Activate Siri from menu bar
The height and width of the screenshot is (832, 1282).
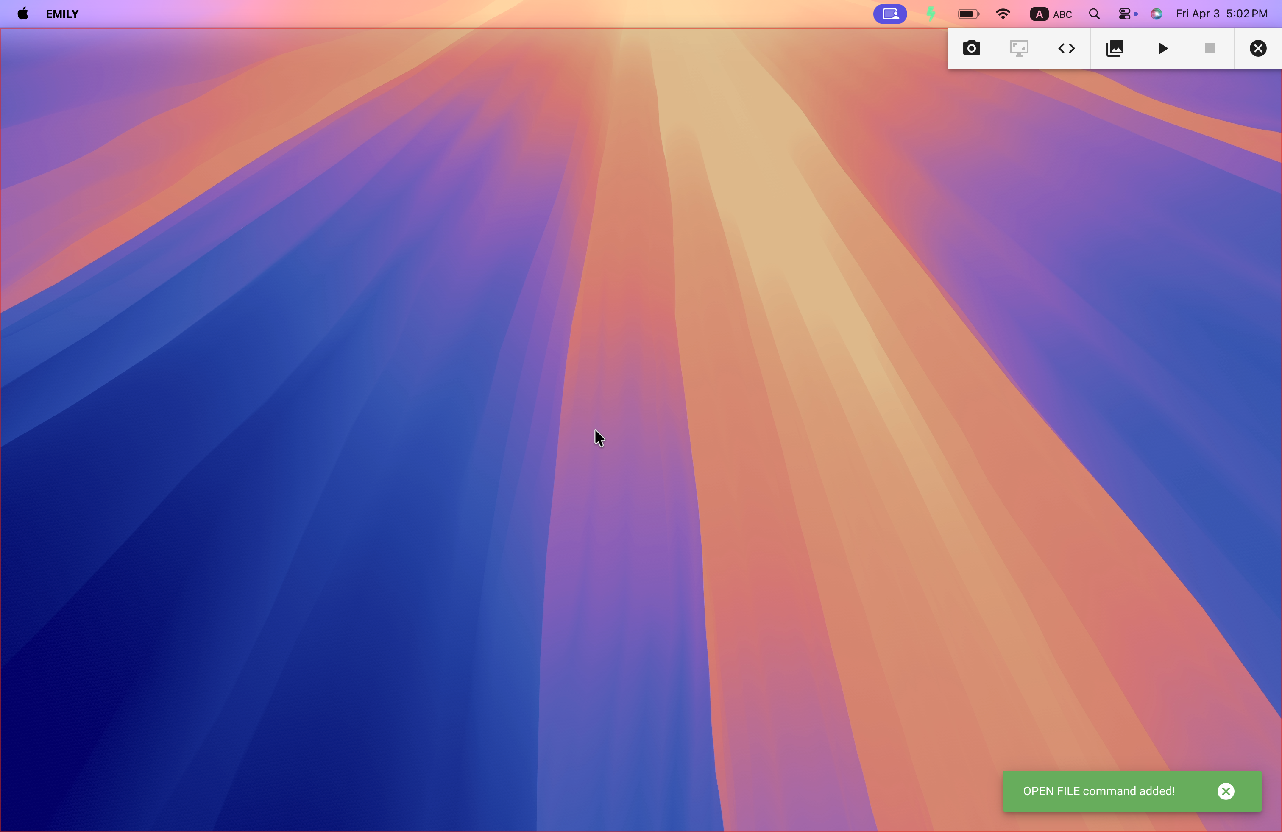pos(1156,14)
